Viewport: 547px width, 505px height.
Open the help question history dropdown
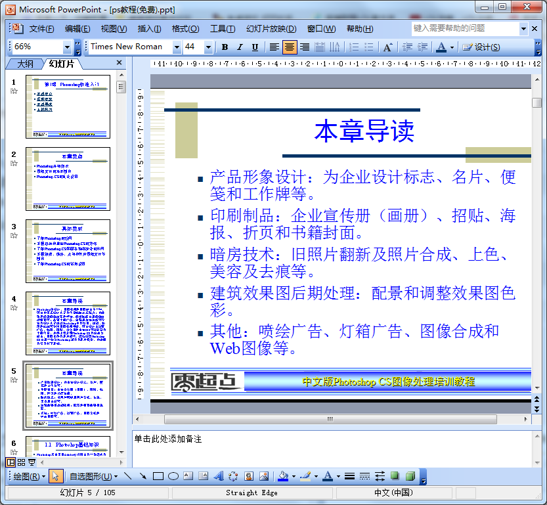pyautogui.click(x=523, y=29)
